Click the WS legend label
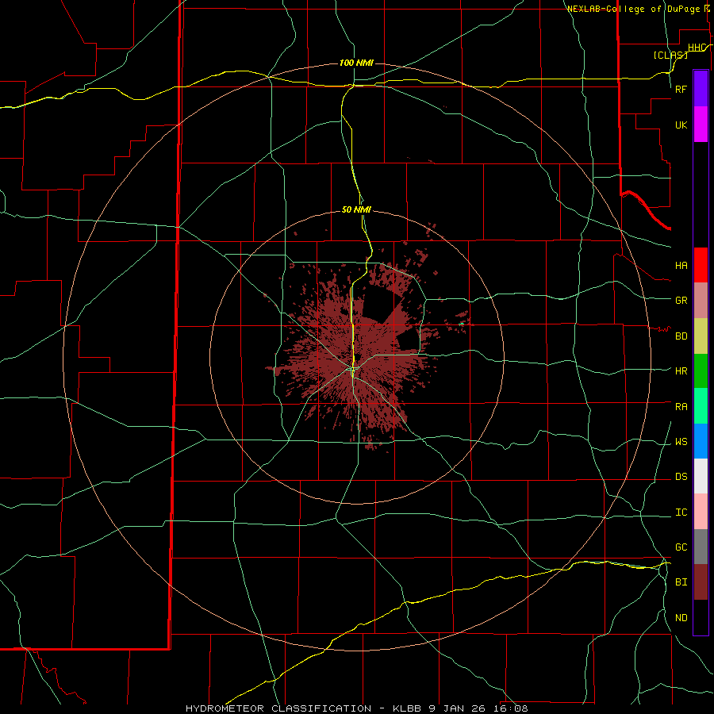The height and width of the screenshot is (714, 714). point(681,442)
